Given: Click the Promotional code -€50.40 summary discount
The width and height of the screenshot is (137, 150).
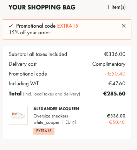Looking at the screenshot, I should (115, 74).
